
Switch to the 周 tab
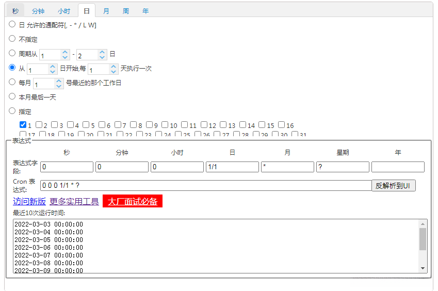(x=126, y=11)
